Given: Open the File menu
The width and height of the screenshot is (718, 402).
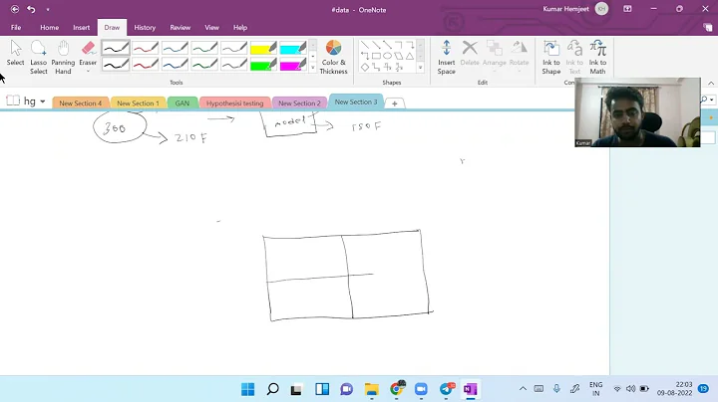Looking at the screenshot, I should 16,28.
